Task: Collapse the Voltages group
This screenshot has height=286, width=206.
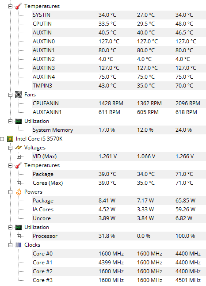Action: click(x=10, y=148)
